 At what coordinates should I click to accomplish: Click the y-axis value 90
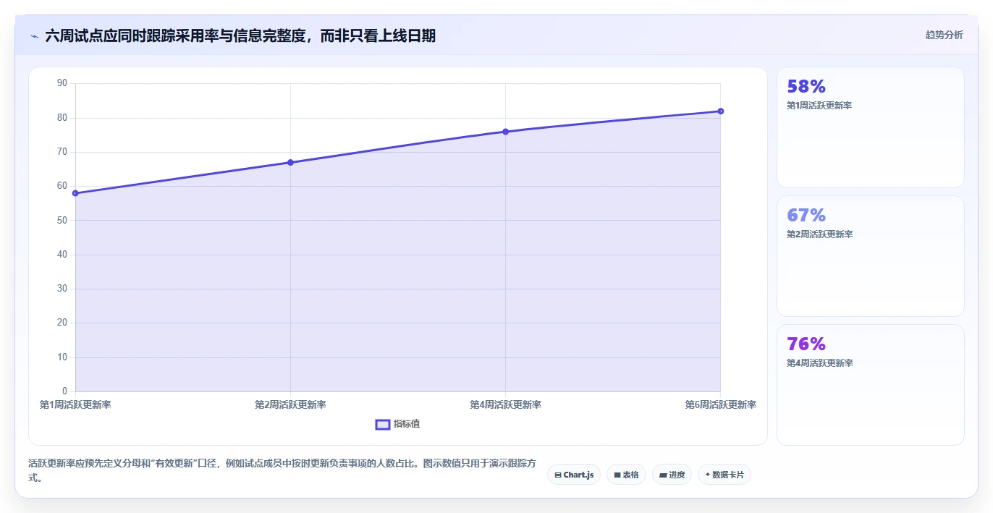point(62,83)
